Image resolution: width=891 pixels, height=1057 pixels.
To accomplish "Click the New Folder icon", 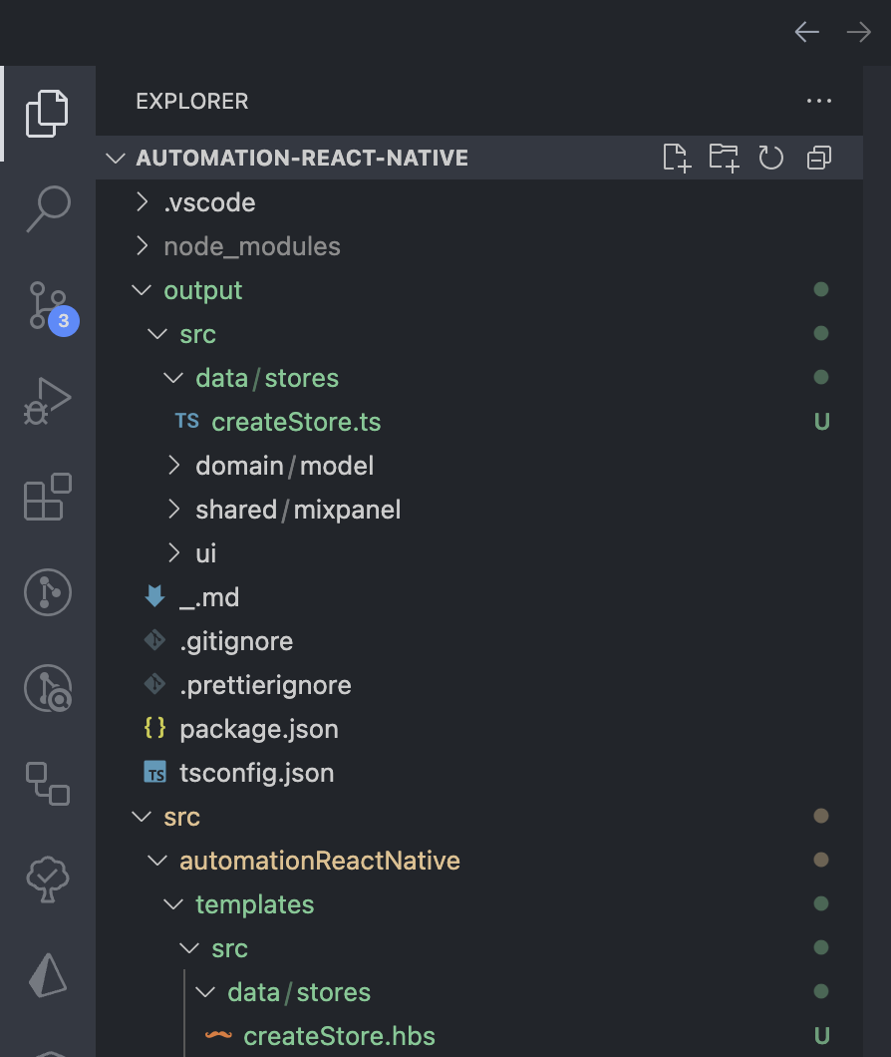I will (x=724, y=158).
